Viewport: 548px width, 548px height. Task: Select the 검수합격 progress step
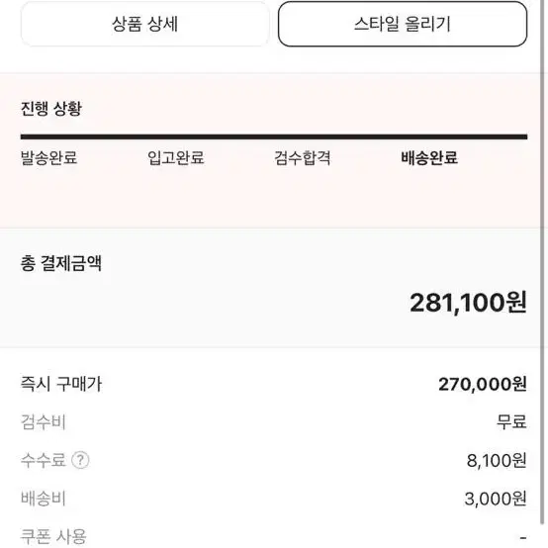[x=303, y=157]
